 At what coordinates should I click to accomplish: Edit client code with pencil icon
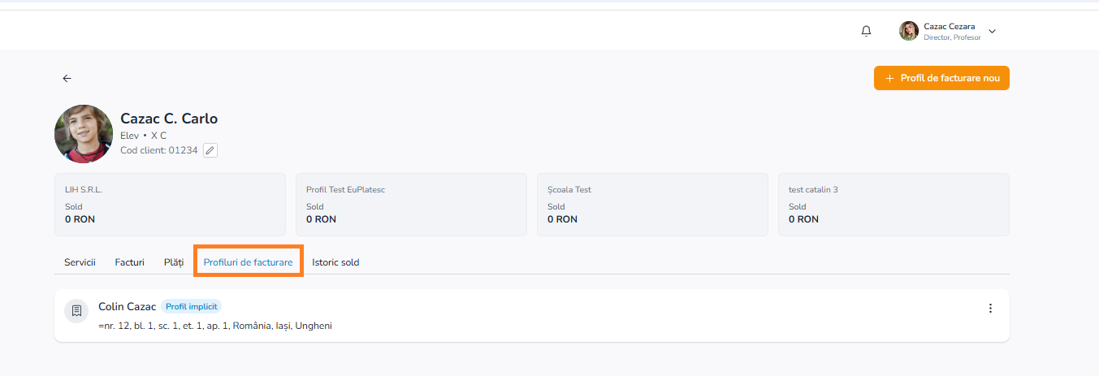tap(210, 150)
